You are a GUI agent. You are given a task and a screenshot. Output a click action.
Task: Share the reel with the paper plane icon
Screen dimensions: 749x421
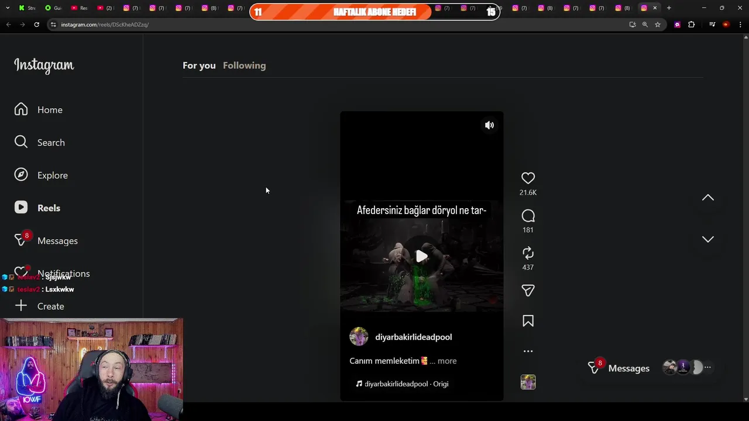coord(528,291)
